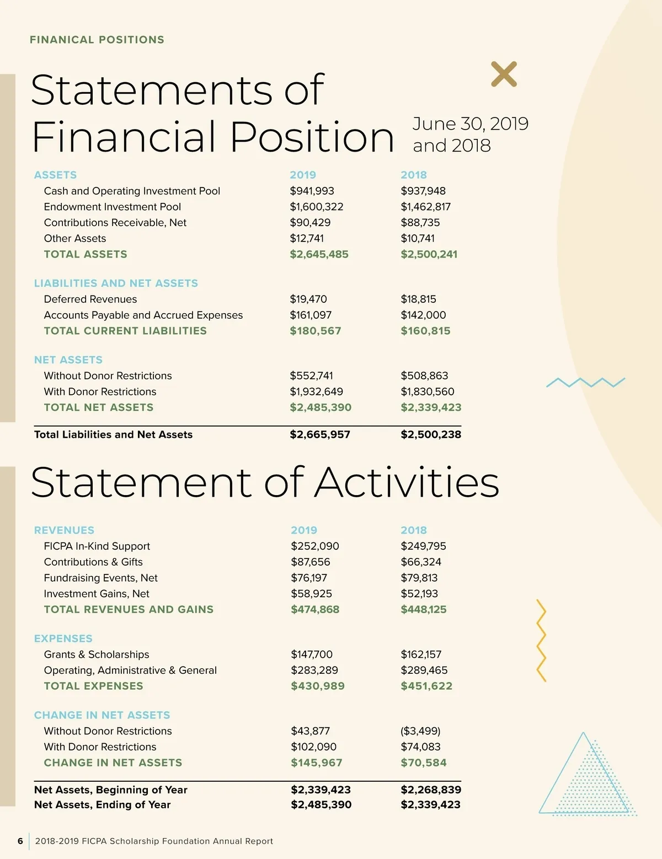662x859 pixels.
Task: Click the Grants & Scholarships row label
Action: pos(97,654)
